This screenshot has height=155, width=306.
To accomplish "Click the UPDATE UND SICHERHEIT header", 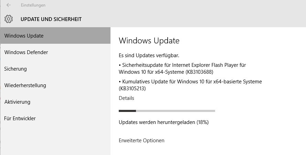I will click(x=51, y=19).
